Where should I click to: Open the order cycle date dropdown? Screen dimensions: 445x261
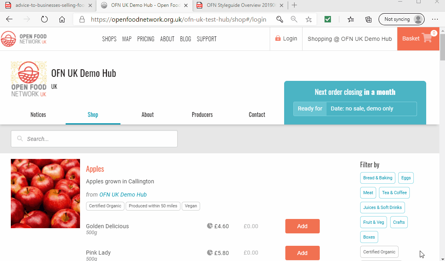(x=371, y=109)
